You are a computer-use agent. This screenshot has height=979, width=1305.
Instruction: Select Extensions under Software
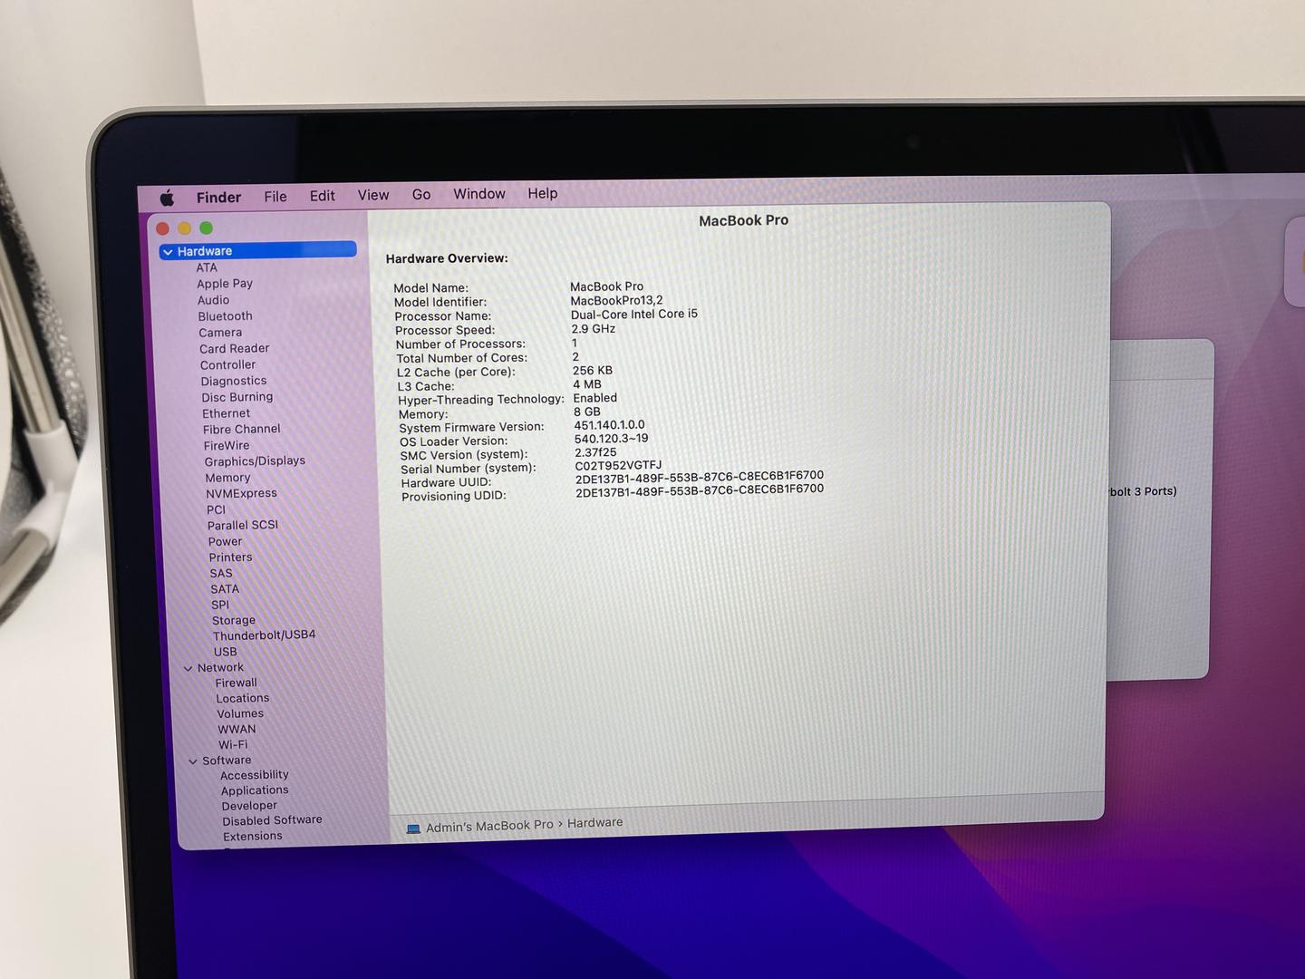[x=253, y=837]
